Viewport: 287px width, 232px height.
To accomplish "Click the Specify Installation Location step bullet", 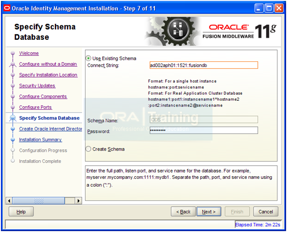I will tap(13, 75).
